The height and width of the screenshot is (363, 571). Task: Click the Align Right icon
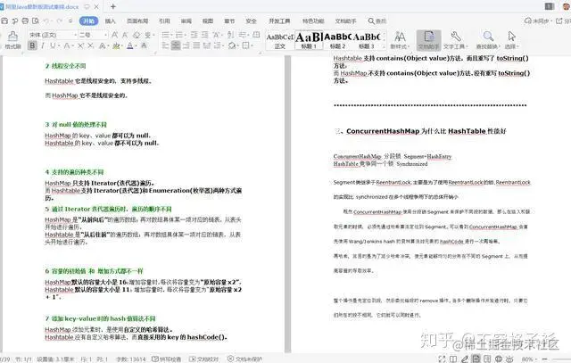[x=186, y=45]
